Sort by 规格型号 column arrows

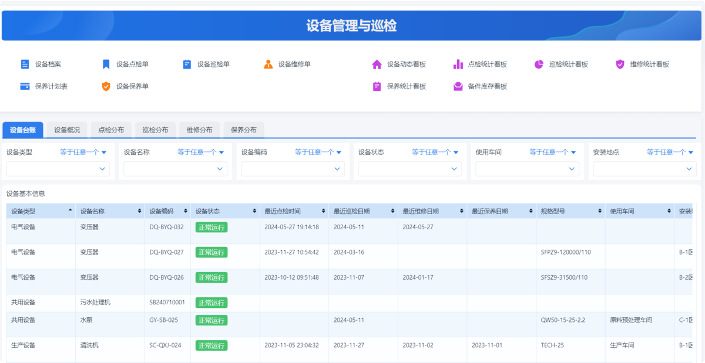[600, 211]
